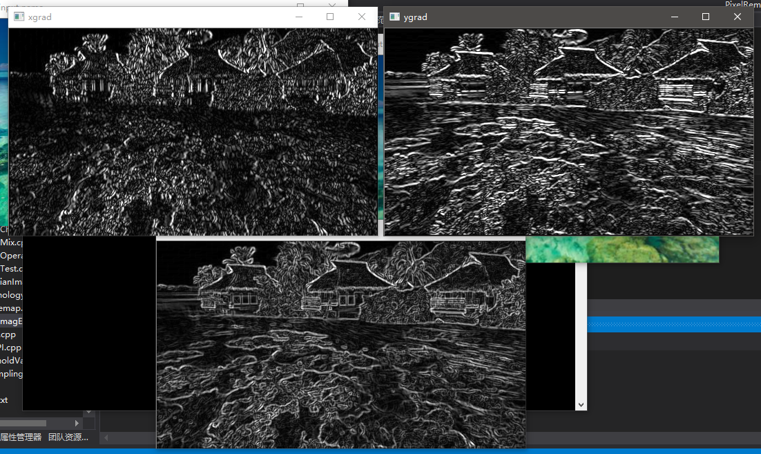The width and height of the screenshot is (761, 454).
Task: Select the l.cpp file in list
Action: point(11,348)
